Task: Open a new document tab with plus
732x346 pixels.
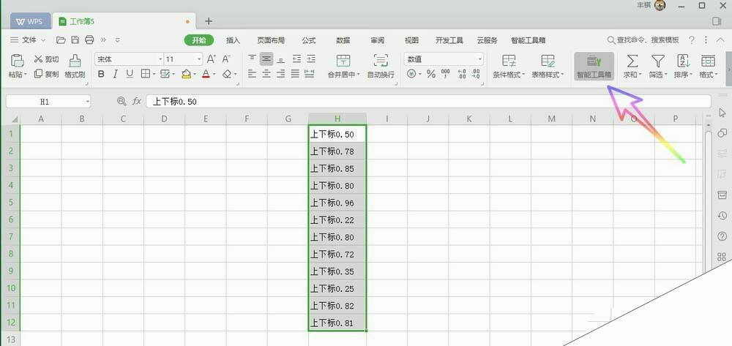Action: pyautogui.click(x=209, y=21)
